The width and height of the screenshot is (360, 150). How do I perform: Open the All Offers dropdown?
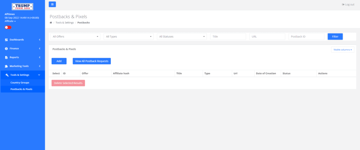pyautogui.click(x=75, y=37)
